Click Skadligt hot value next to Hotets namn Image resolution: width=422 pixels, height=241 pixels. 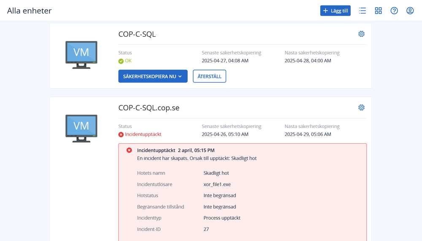coord(216,173)
